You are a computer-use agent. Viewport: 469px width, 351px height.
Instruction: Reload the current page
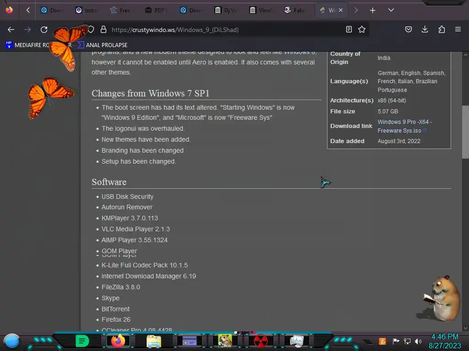[44, 30]
